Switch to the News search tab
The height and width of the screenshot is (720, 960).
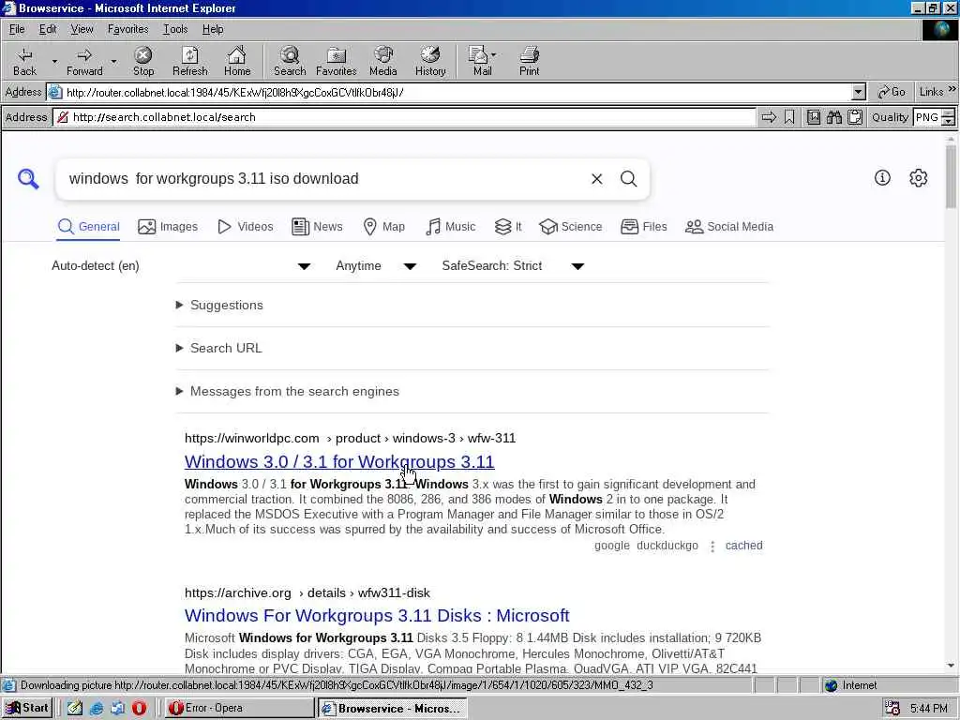[x=317, y=227]
